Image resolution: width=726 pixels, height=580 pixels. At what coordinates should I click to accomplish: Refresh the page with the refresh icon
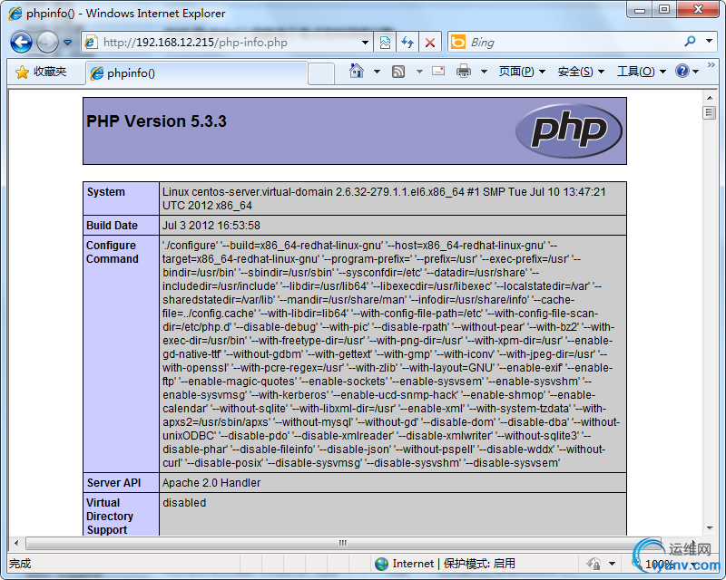click(407, 43)
